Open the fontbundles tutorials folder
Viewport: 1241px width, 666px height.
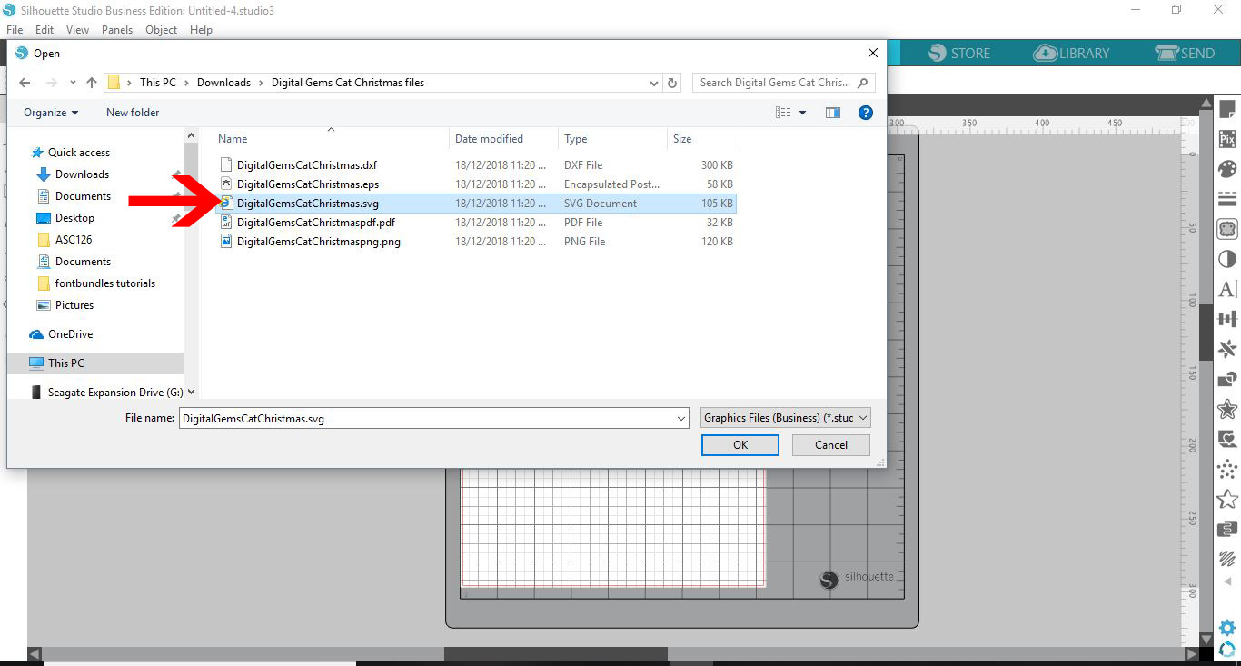pos(95,283)
